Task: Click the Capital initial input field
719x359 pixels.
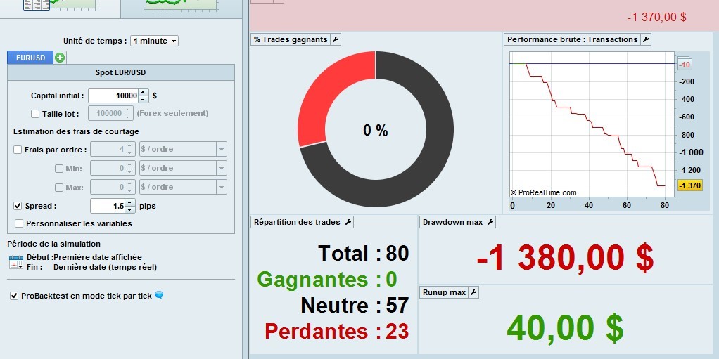Action: pyautogui.click(x=114, y=96)
